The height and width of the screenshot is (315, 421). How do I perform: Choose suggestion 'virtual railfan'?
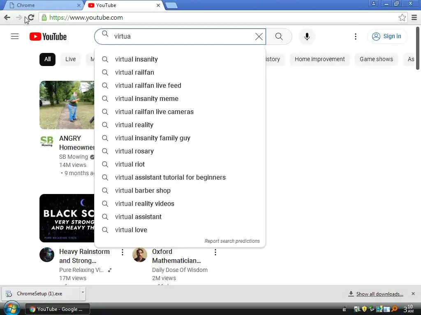tap(180, 72)
